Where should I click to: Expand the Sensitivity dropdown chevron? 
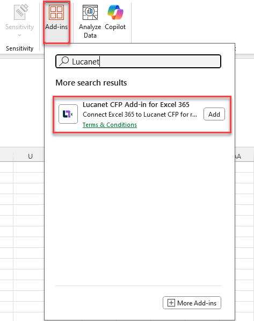(19, 35)
